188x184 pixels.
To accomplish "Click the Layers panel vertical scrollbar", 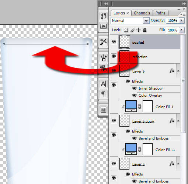I will pos(183,84).
